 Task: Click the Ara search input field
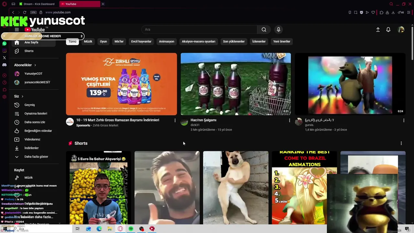pos(199,29)
